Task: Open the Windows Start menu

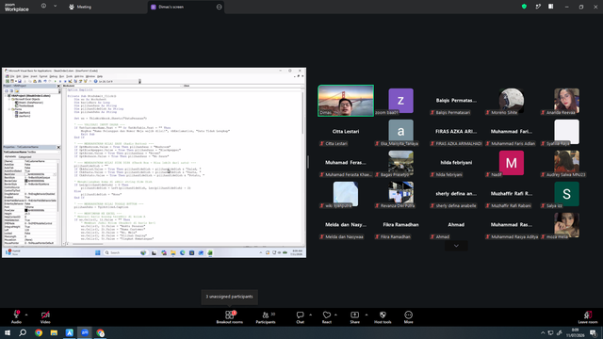Action: click(8, 332)
